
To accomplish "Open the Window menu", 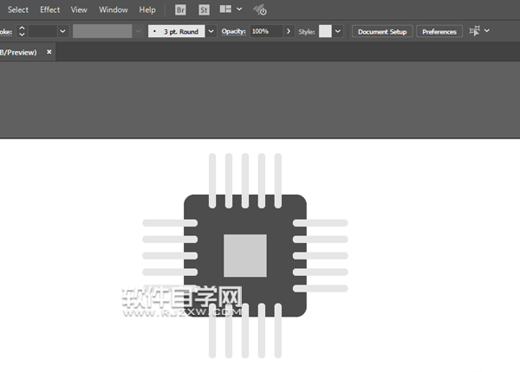I will tap(114, 10).
